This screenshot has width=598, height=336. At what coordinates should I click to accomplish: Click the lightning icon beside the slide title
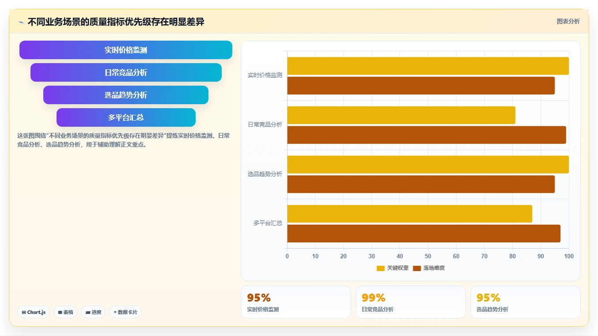pyautogui.click(x=21, y=22)
